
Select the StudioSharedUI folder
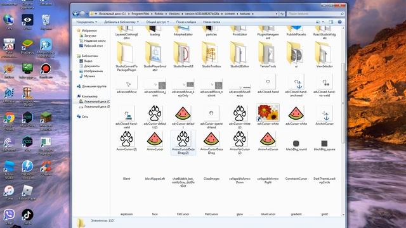coord(183,55)
